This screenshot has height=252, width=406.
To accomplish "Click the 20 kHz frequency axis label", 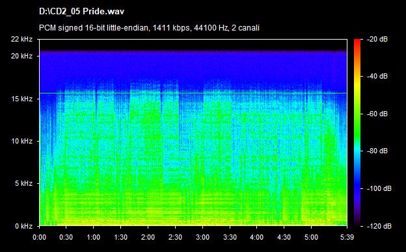I will 21,56.
